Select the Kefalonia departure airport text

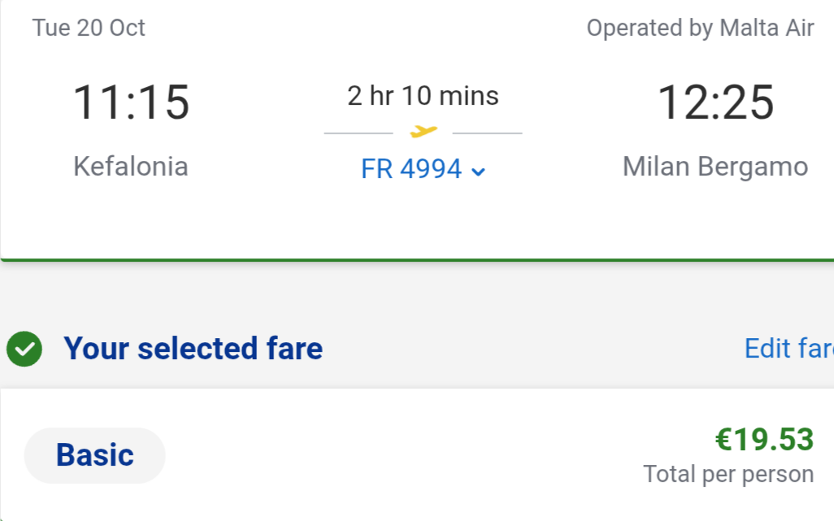pyautogui.click(x=131, y=167)
